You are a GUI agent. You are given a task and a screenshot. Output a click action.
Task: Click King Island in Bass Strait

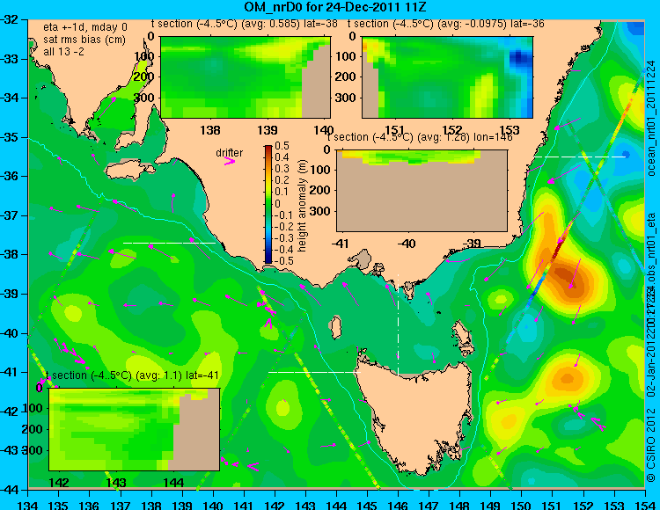pos(335,327)
